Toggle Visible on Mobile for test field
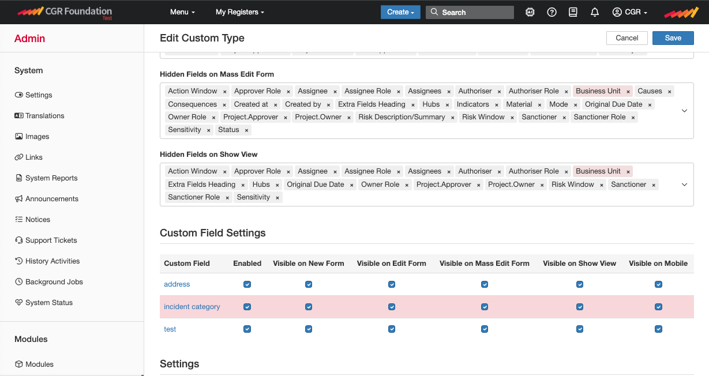 point(658,329)
